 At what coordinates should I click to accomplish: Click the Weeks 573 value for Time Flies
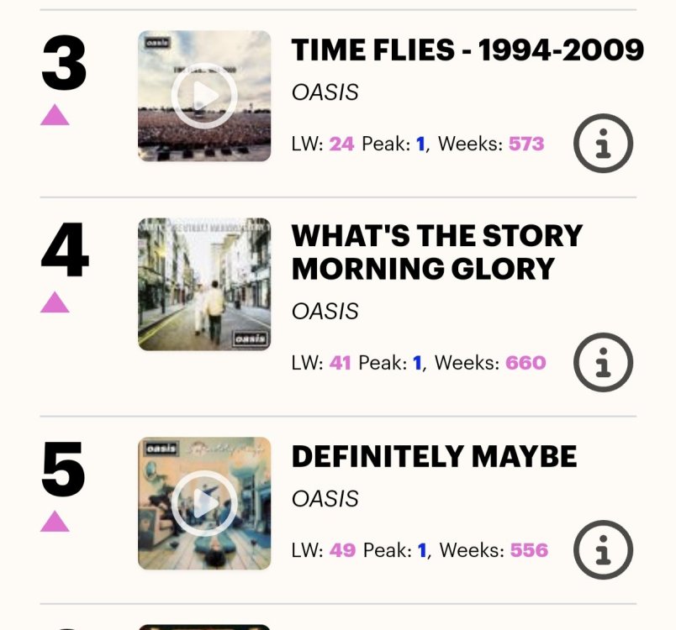point(526,144)
